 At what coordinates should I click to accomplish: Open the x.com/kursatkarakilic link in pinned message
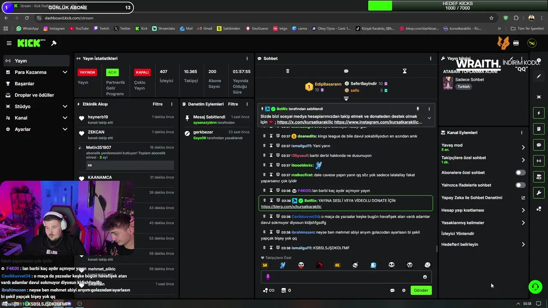[304, 122]
